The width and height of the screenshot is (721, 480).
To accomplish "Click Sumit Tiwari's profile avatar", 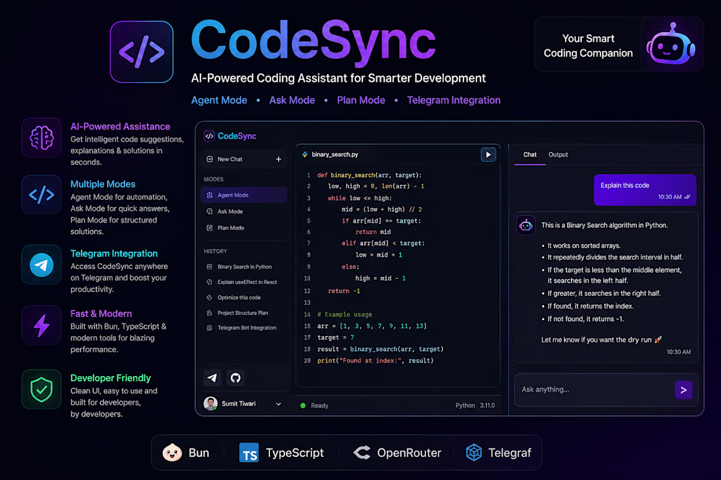I will [x=210, y=403].
